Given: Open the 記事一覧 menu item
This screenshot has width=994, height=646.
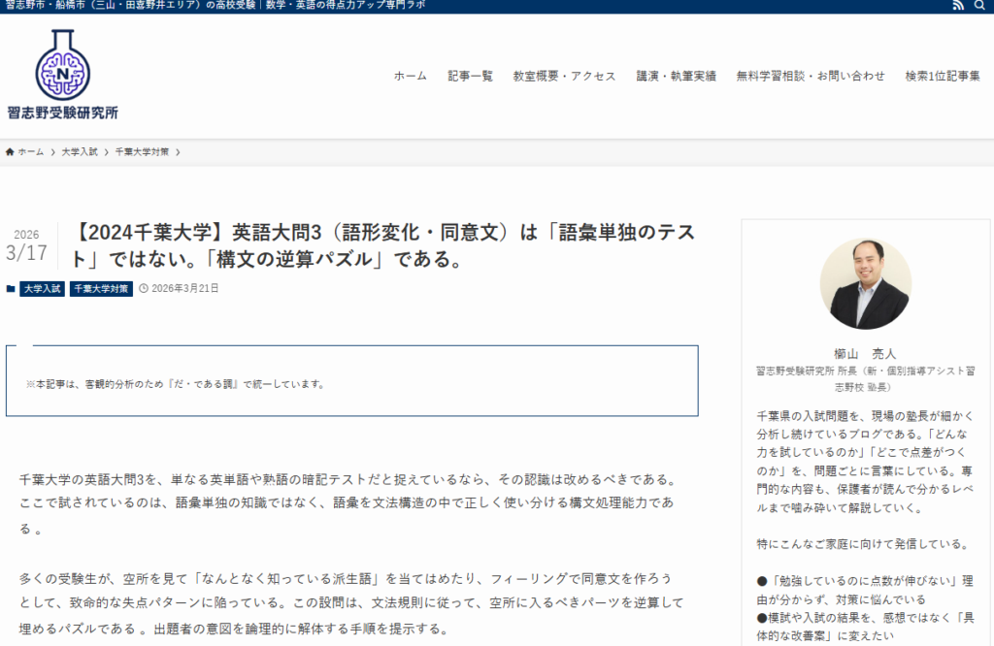Looking at the screenshot, I should coord(470,77).
